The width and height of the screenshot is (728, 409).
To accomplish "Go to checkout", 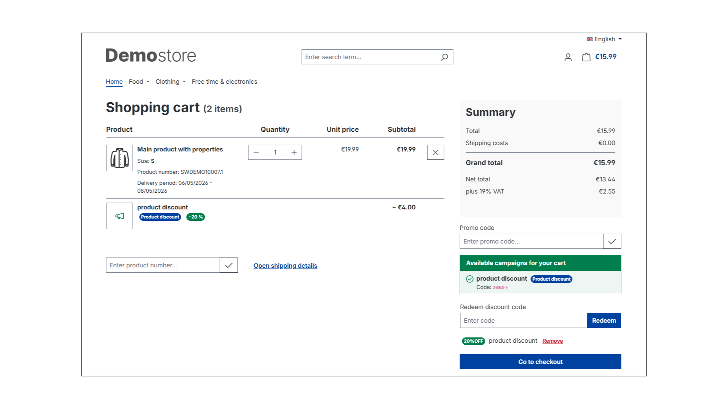I will click(540, 362).
